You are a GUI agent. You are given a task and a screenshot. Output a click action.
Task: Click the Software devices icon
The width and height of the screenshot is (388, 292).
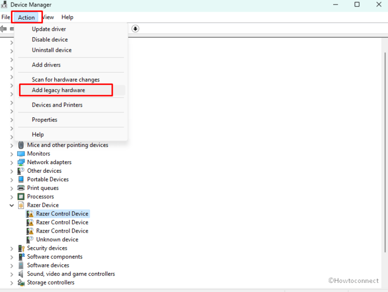coord(21,265)
